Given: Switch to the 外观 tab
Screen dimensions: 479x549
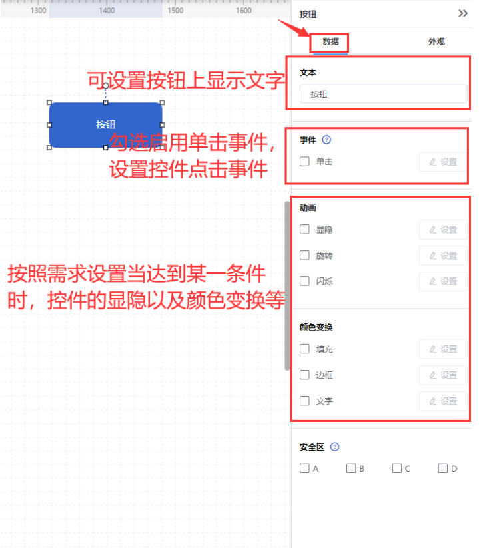Looking at the screenshot, I should (436, 42).
